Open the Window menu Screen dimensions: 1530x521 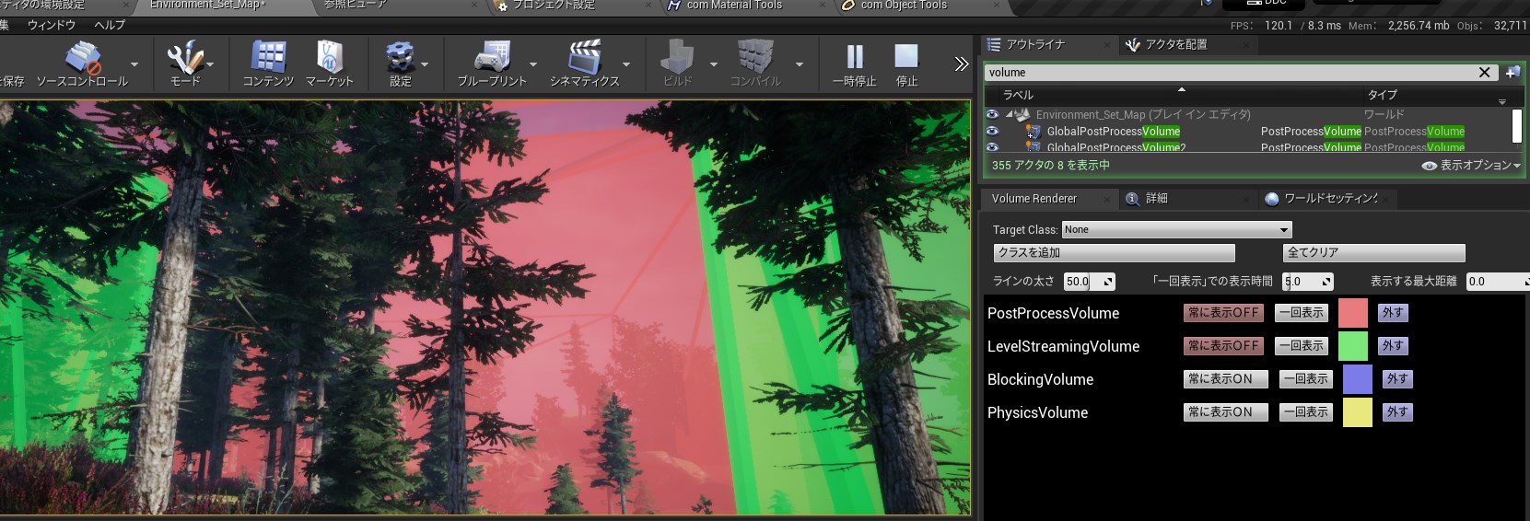(x=52, y=25)
